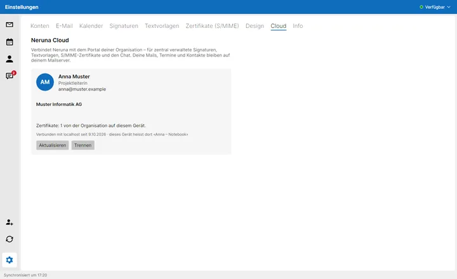This screenshot has height=279, width=457.
Task: Click the Trennen button
Action: [83, 145]
